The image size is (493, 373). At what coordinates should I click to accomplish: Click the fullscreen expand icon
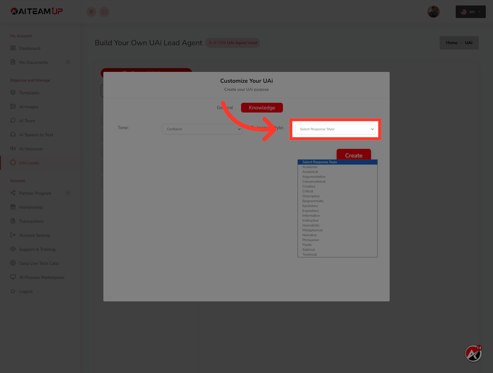[104, 12]
